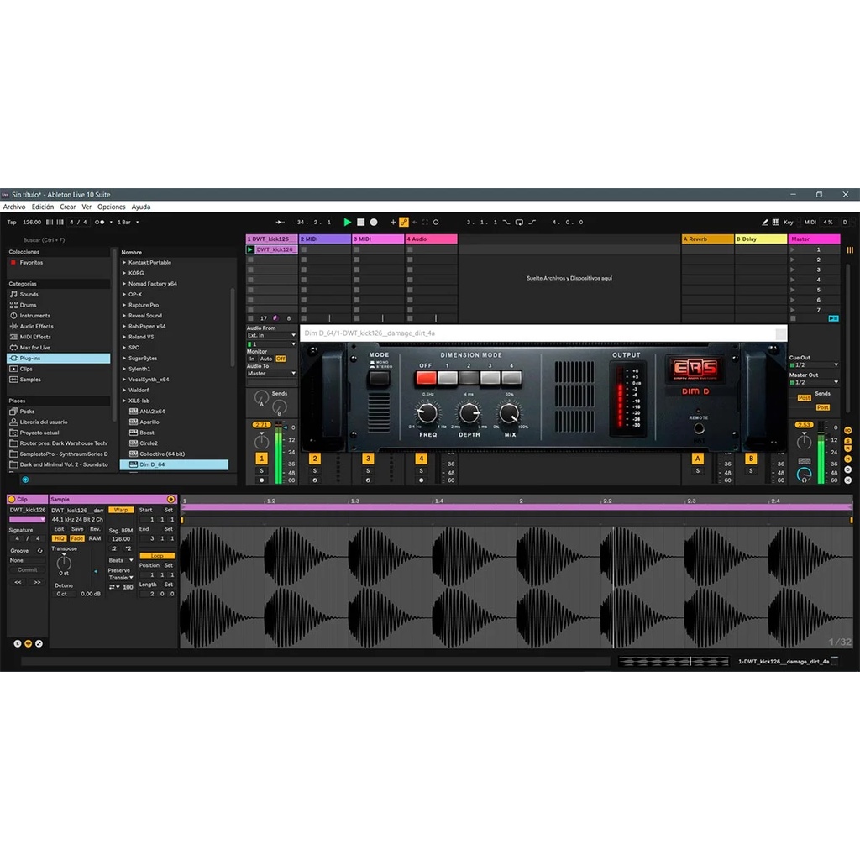Set track 1 monitor to Off
This screenshot has height=860, width=860.
pos(281,359)
